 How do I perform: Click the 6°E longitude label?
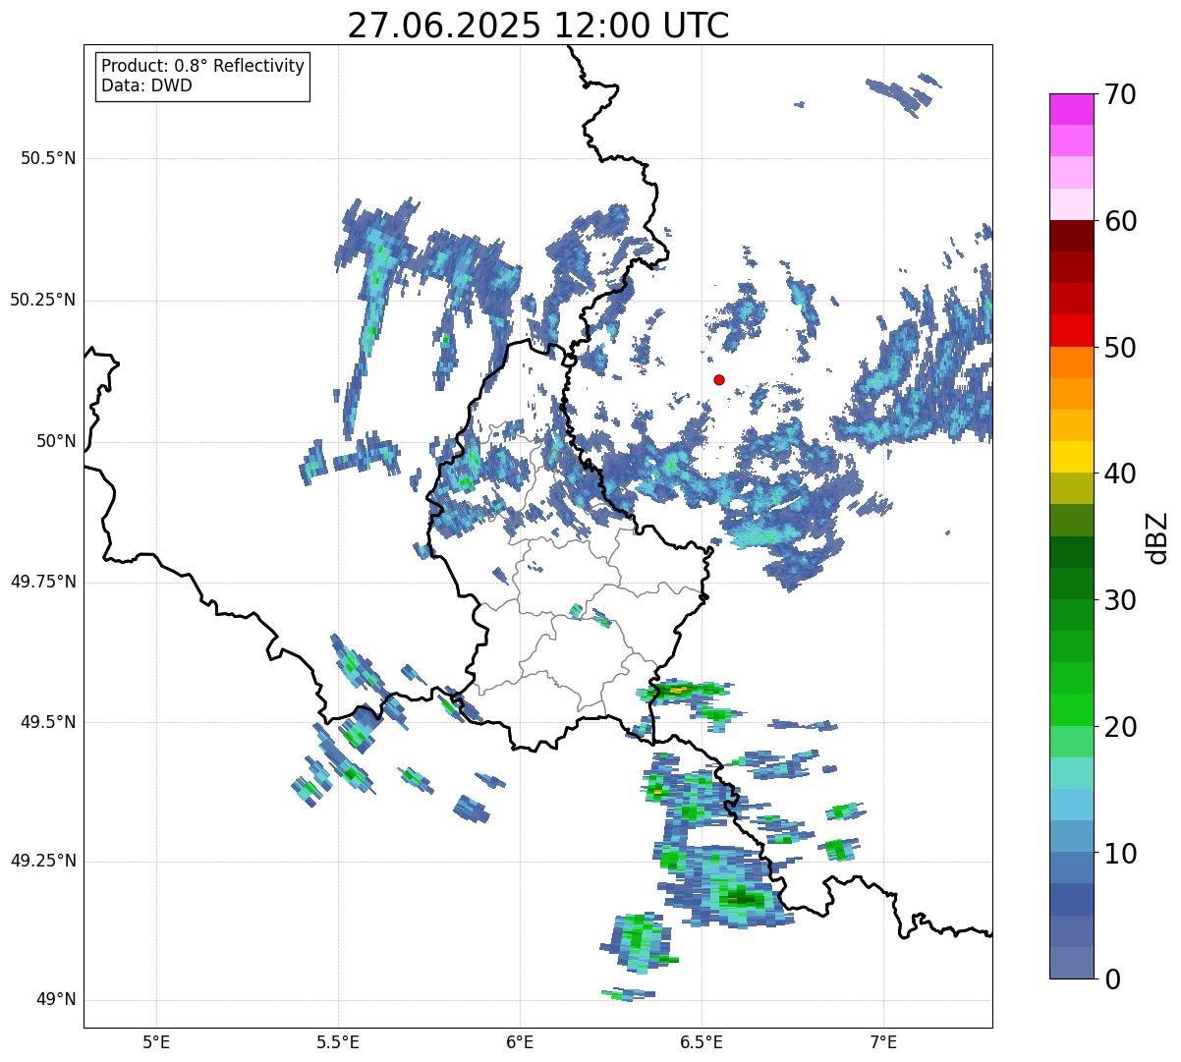tap(520, 1041)
